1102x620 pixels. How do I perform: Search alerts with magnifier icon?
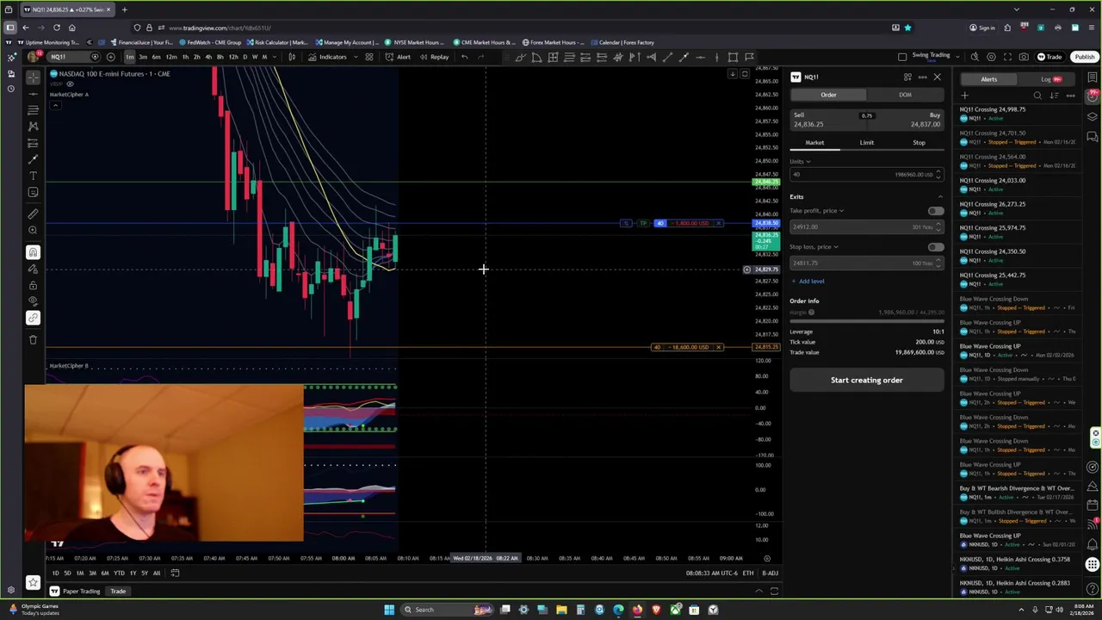(1037, 96)
